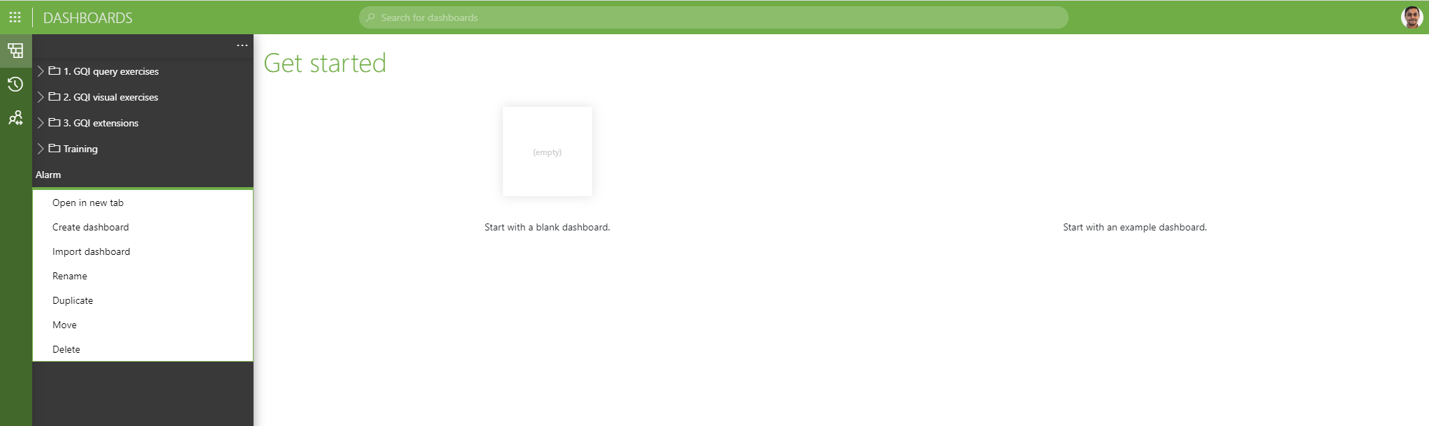
Task: Click 'Start with an example dashboard.' text
Action: click(x=1135, y=227)
